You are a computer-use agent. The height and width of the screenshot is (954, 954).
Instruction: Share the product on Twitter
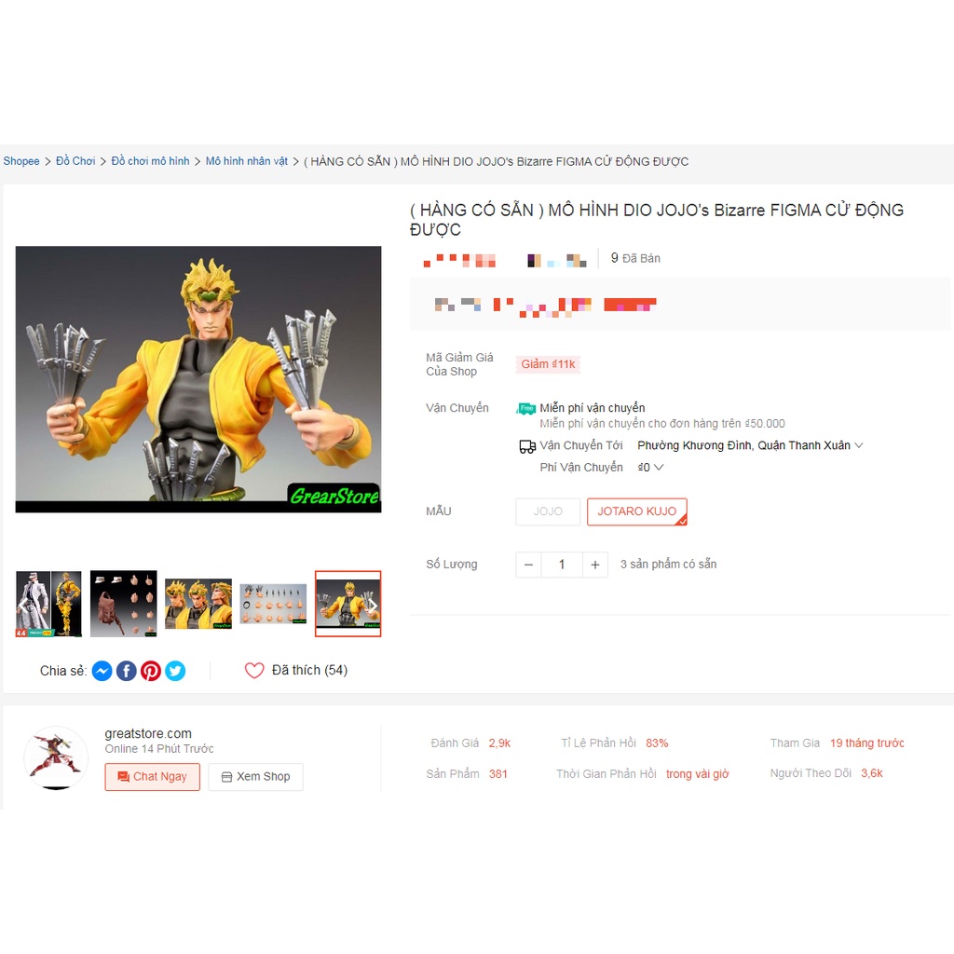pyautogui.click(x=175, y=671)
